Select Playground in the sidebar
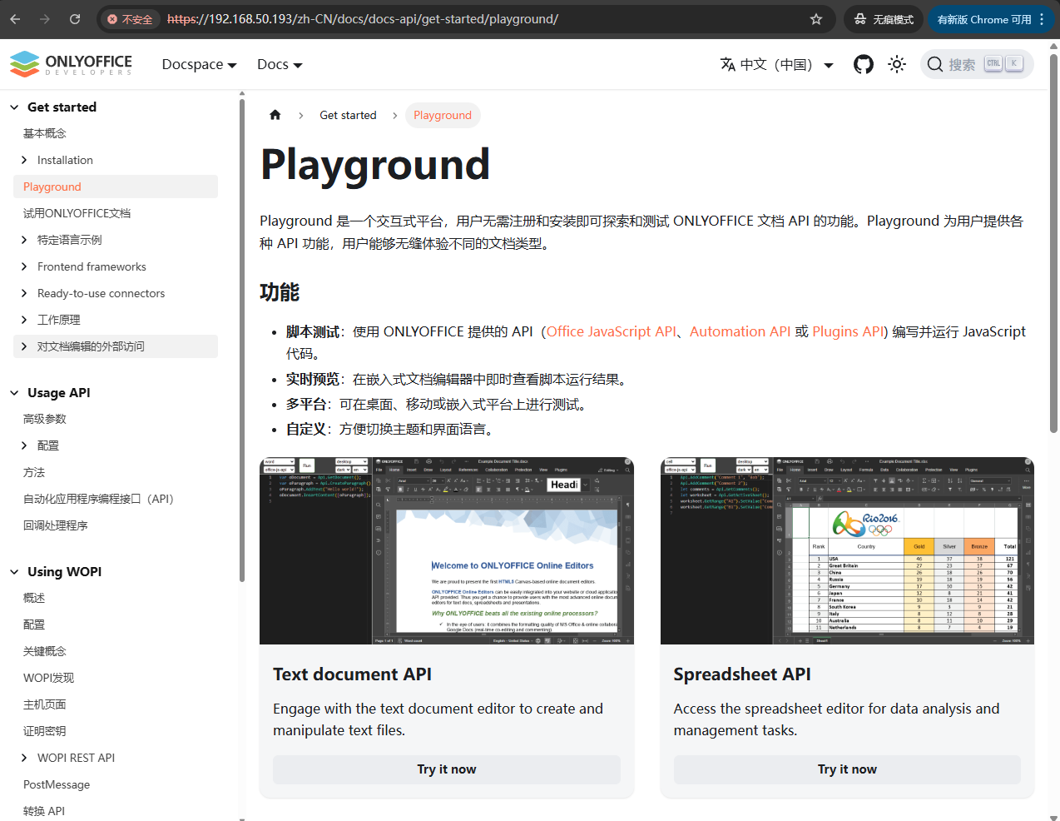Screen dimensions: 1060x821 pyautogui.click(x=116, y=187)
